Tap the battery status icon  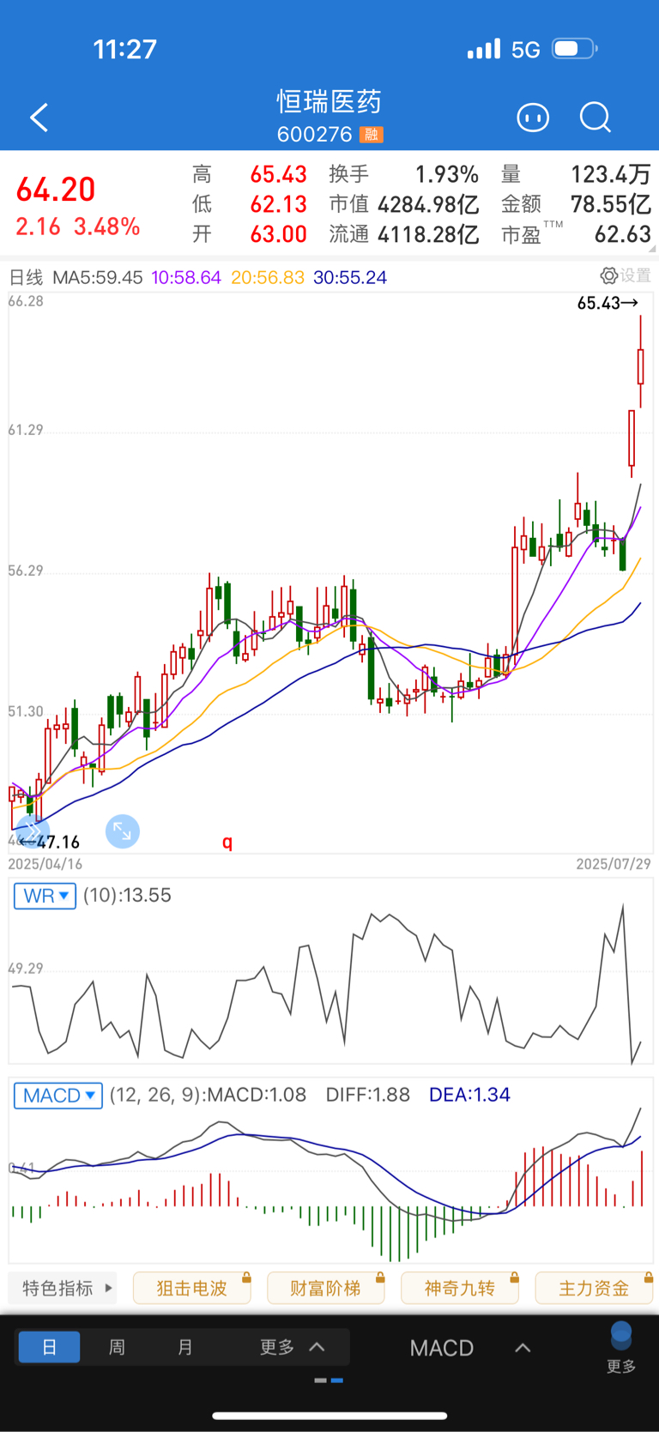click(x=575, y=49)
